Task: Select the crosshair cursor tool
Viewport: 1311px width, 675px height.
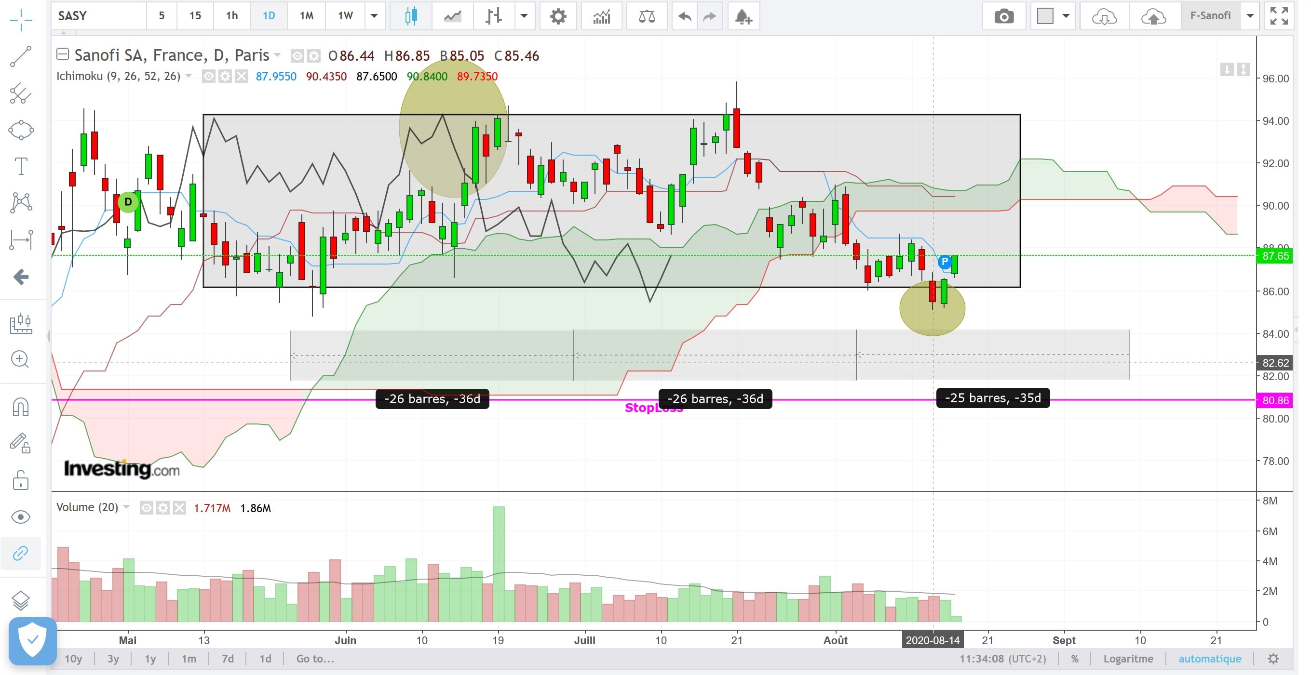Action: pos(21,20)
